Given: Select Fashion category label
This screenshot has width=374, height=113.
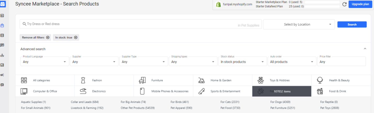Looking at the screenshot, I should [x=97, y=80].
